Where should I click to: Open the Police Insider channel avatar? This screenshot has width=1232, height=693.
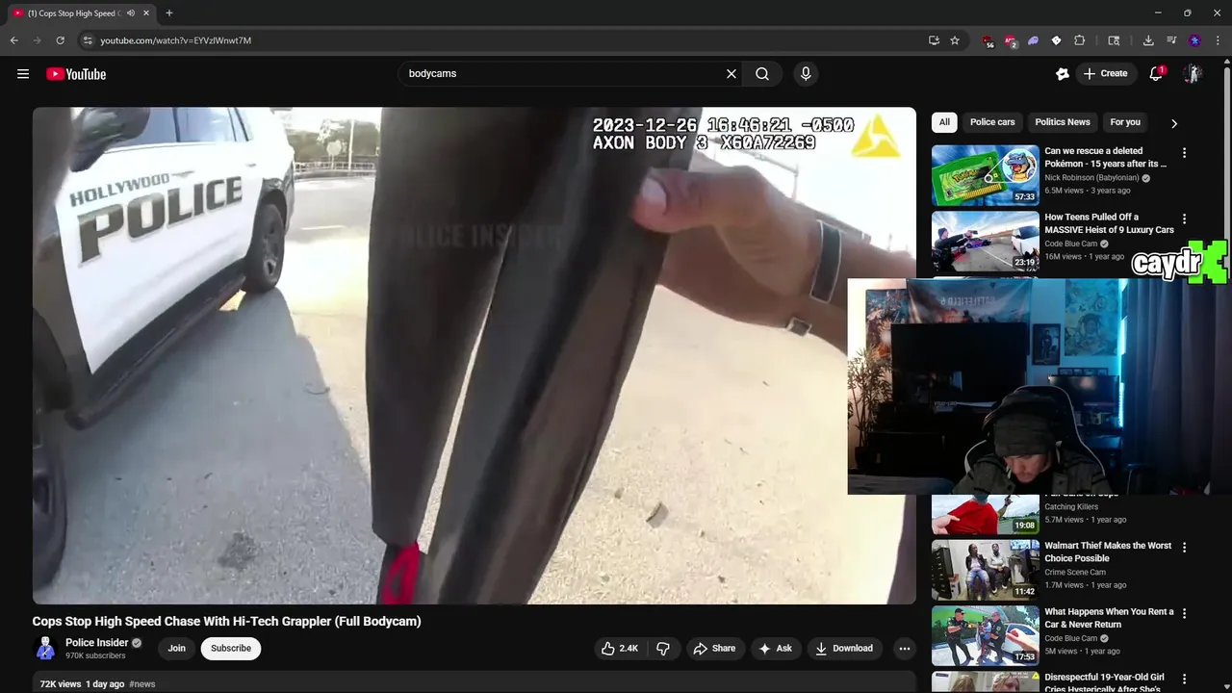pyautogui.click(x=45, y=649)
